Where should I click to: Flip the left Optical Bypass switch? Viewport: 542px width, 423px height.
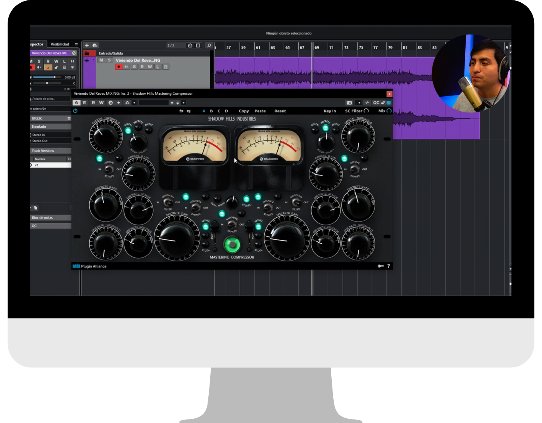coord(109,169)
